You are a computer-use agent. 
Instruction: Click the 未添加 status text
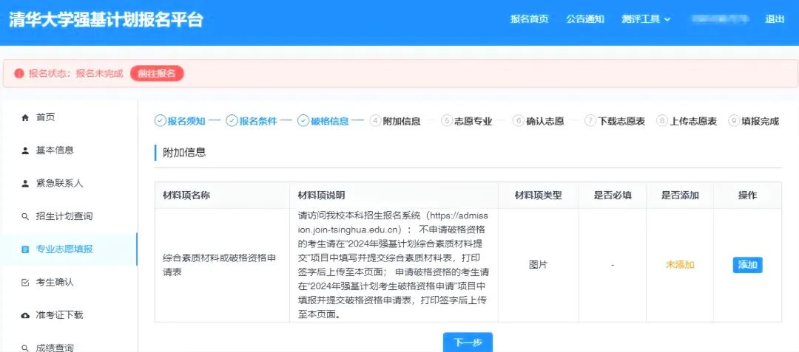(x=680, y=265)
